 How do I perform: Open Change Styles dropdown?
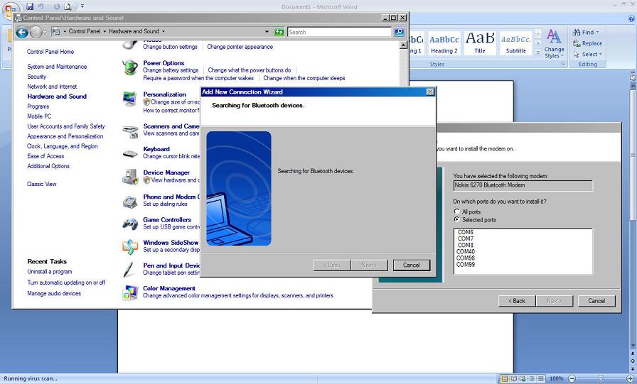coord(554,44)
